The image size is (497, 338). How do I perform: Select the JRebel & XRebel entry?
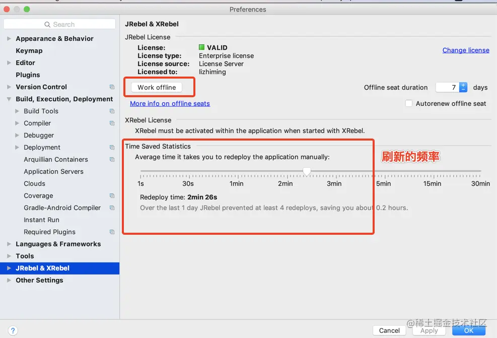pos(59,268)
